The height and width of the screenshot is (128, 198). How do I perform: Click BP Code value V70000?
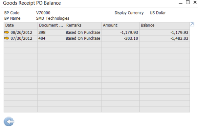pos(43,13)
